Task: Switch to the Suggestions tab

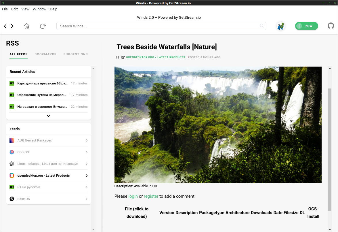Action: 75,54
